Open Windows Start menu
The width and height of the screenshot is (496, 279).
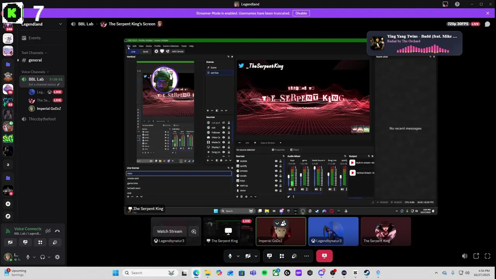coord(115,273)
